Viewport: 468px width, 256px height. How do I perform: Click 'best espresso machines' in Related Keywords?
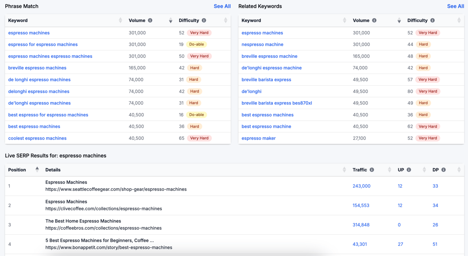click(267, 115)
